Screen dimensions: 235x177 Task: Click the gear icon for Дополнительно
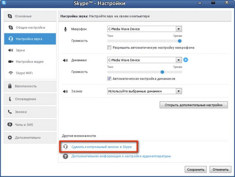pyautogui.click(x=10, y=137)
